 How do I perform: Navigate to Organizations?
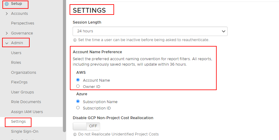[x=23, y=73]
